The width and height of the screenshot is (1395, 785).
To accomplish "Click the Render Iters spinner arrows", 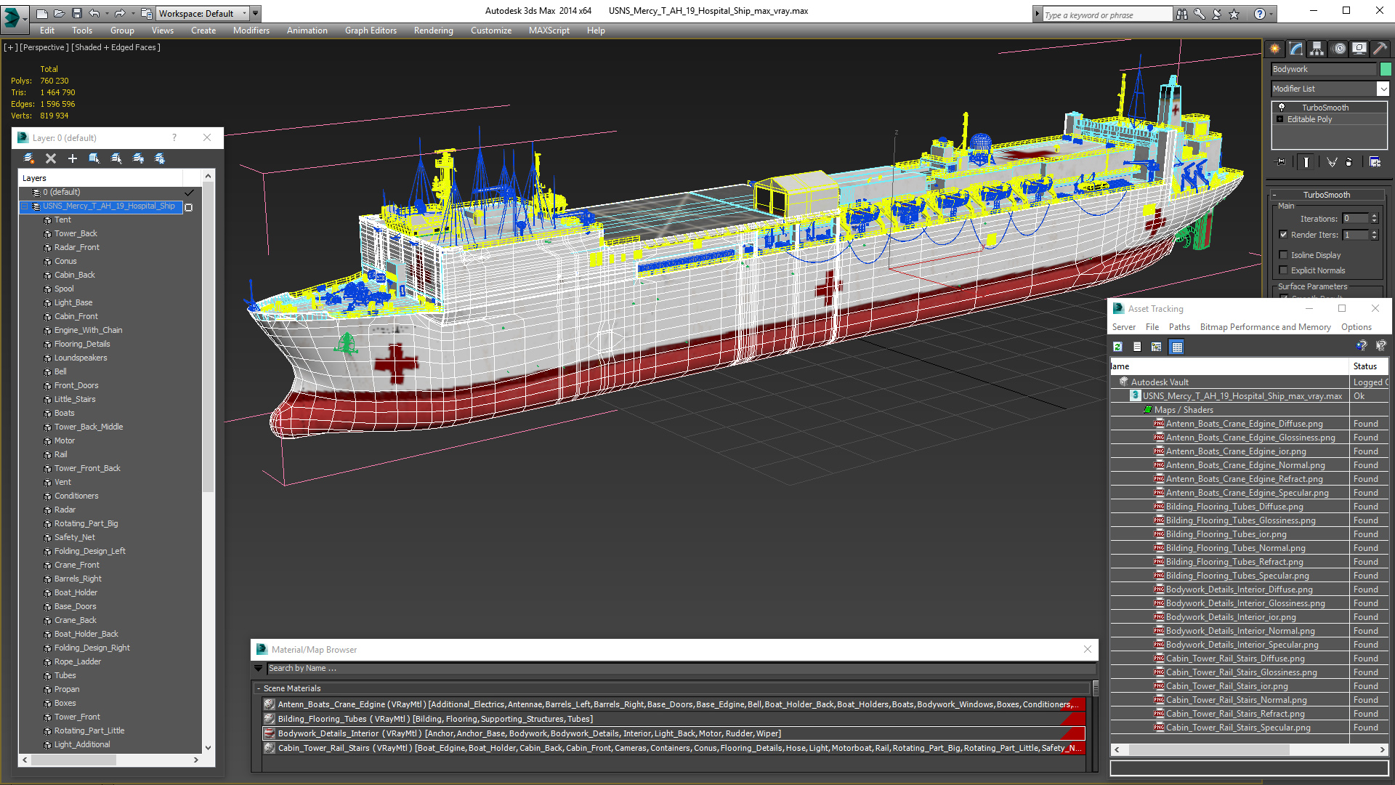I will (1374, 235).
